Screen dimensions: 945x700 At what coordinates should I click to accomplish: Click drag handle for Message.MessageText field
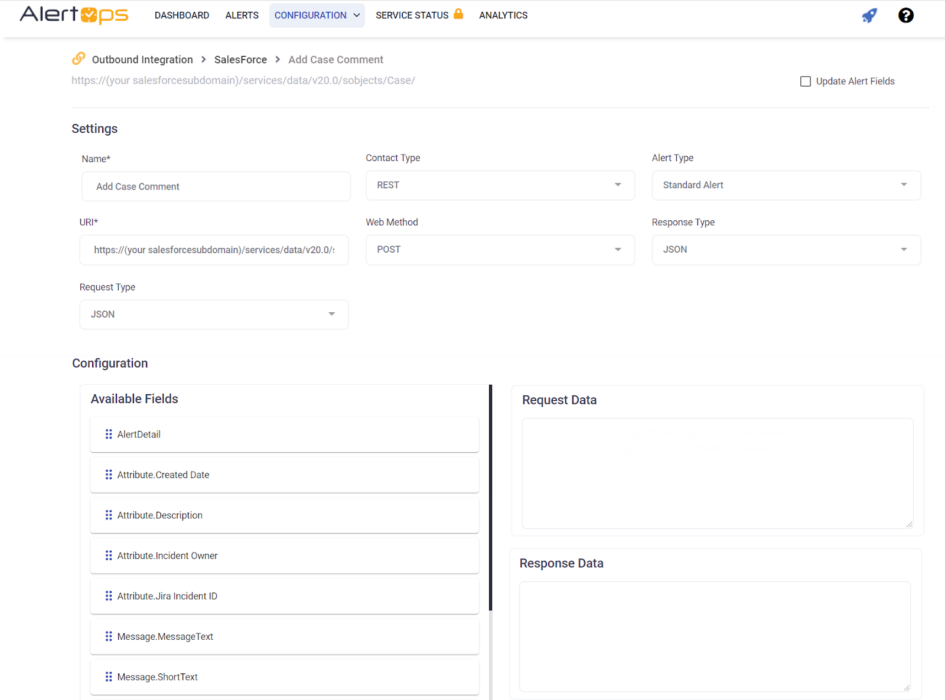click(109, 636)
